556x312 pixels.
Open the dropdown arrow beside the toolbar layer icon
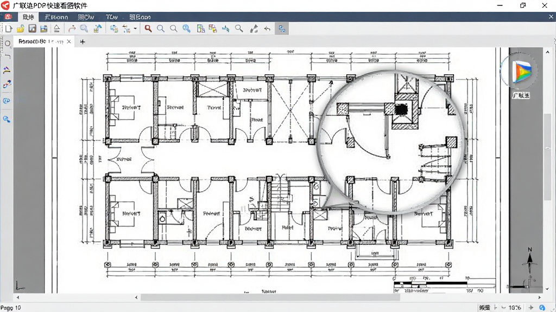135,29
